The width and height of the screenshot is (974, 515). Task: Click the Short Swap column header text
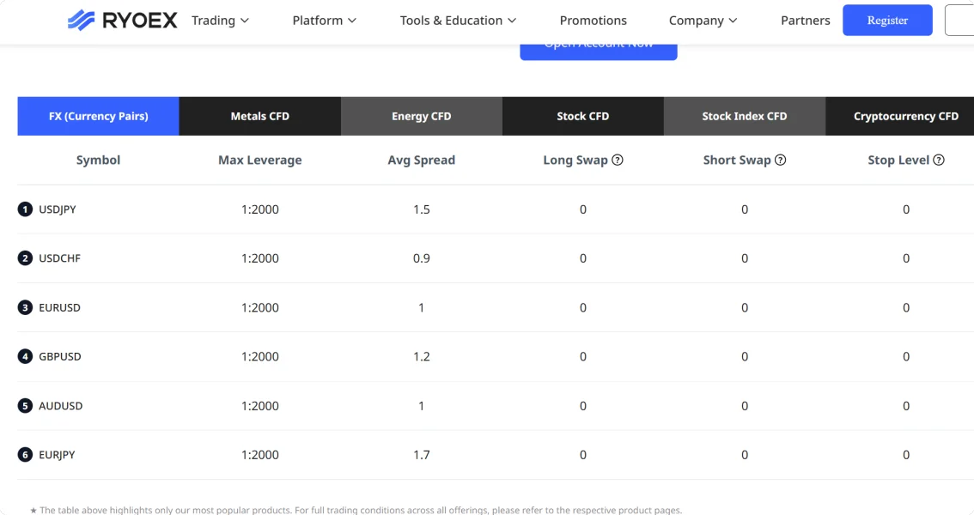[737, 161]
